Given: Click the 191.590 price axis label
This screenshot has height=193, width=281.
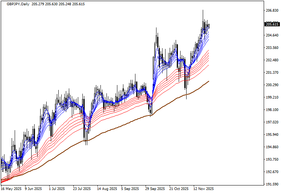Looking at the screenshot, I should [x=272, y=184].
